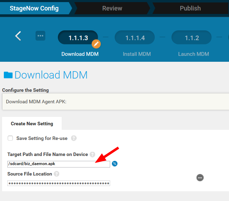Switch to the Publish stage
The height and width of the screenshot is (201, 229).
(x=190, y=8)
